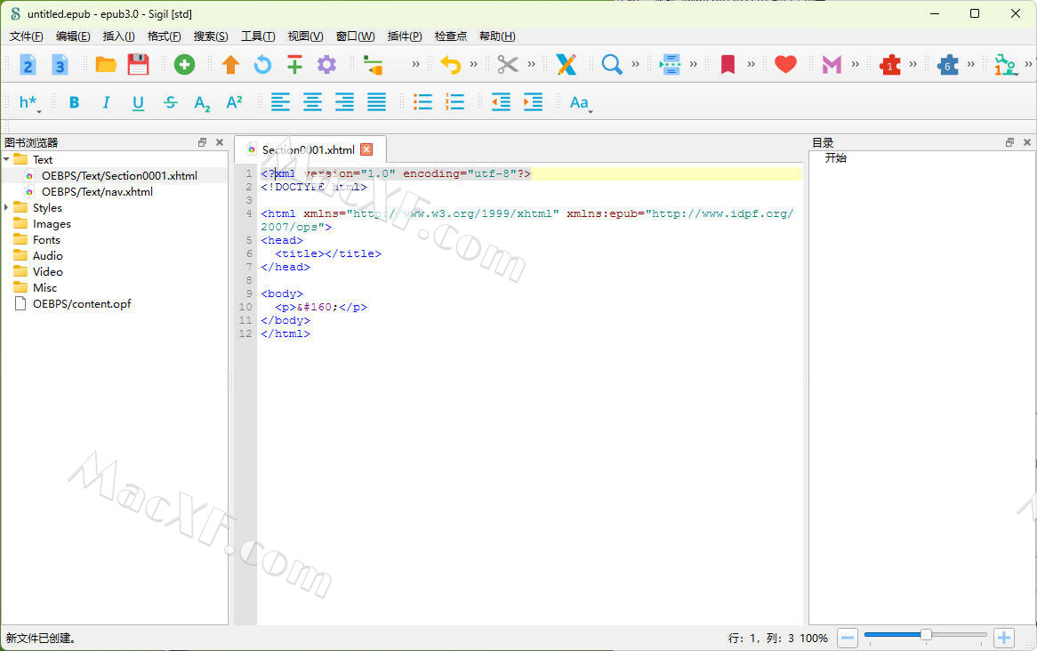Apply superscript formatting
This screenshot has height=651, width=1037.
click(234, 102)
